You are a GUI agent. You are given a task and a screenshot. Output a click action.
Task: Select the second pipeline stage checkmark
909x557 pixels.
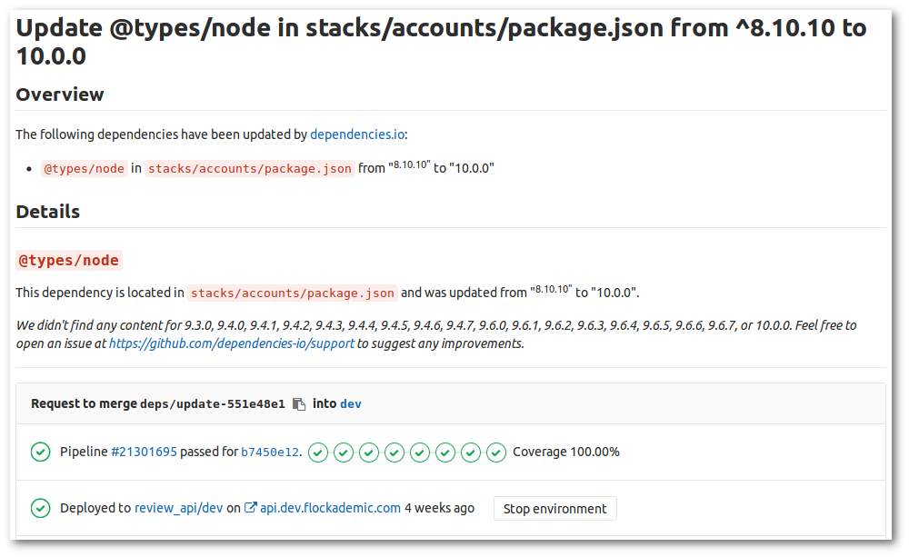344,453
